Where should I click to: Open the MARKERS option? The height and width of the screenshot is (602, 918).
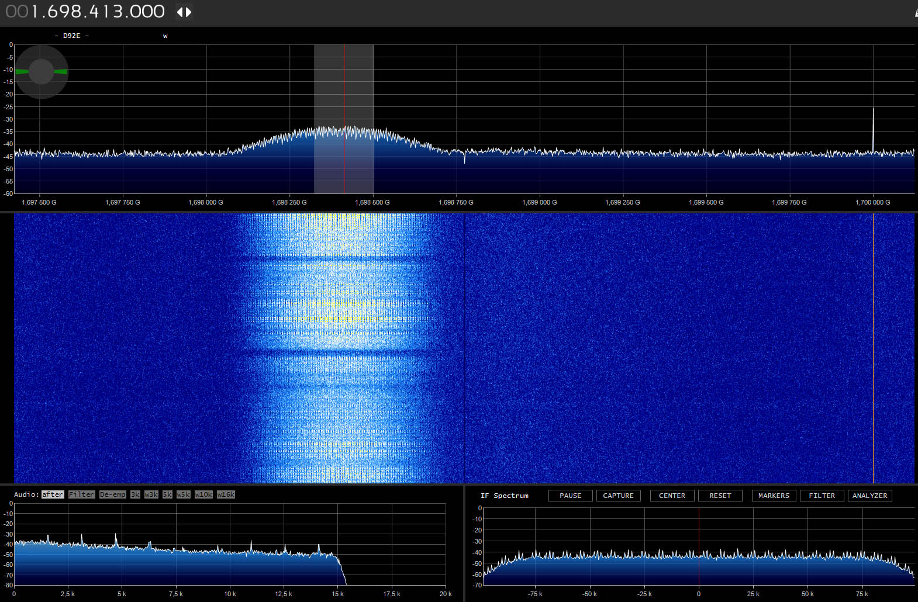tap(774, 496)
